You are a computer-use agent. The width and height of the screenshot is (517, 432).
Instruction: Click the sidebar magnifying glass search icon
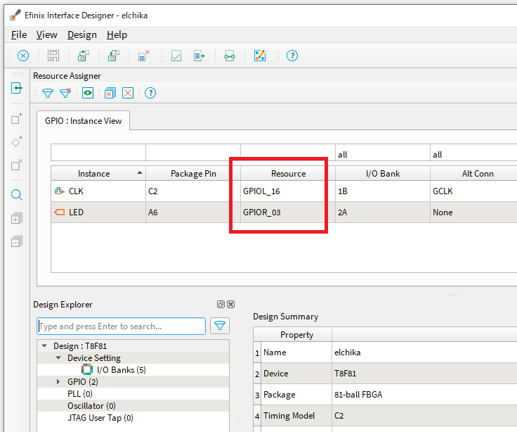[x=17, y=195]
